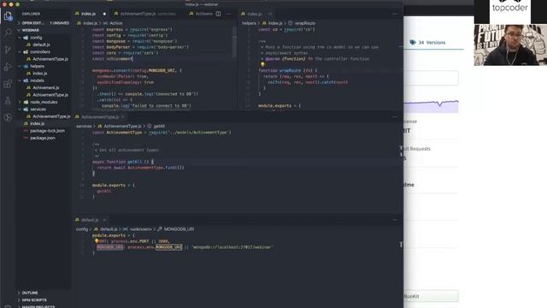The height and width of the screenshot is (308, 547).
Task: Click helpers in the breadcrumb path
Action: [x=249, y=23]
